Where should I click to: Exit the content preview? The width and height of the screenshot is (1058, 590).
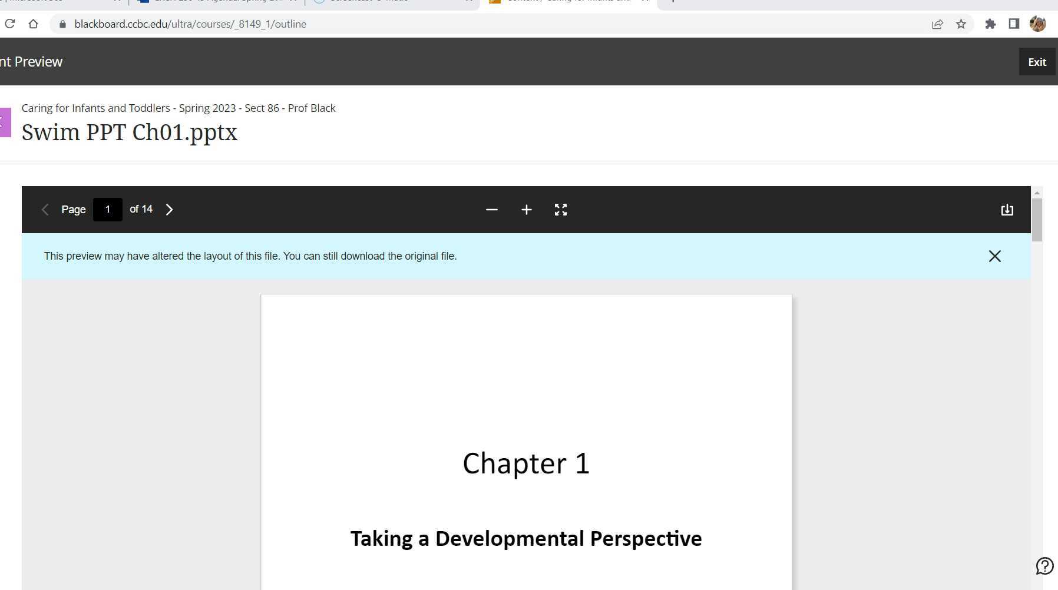click(x=1037, y=61)
